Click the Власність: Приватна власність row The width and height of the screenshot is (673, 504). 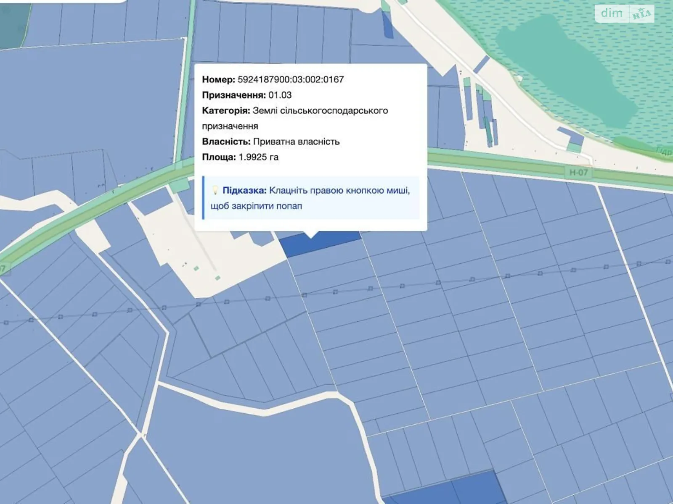click(x=271, y=142)
